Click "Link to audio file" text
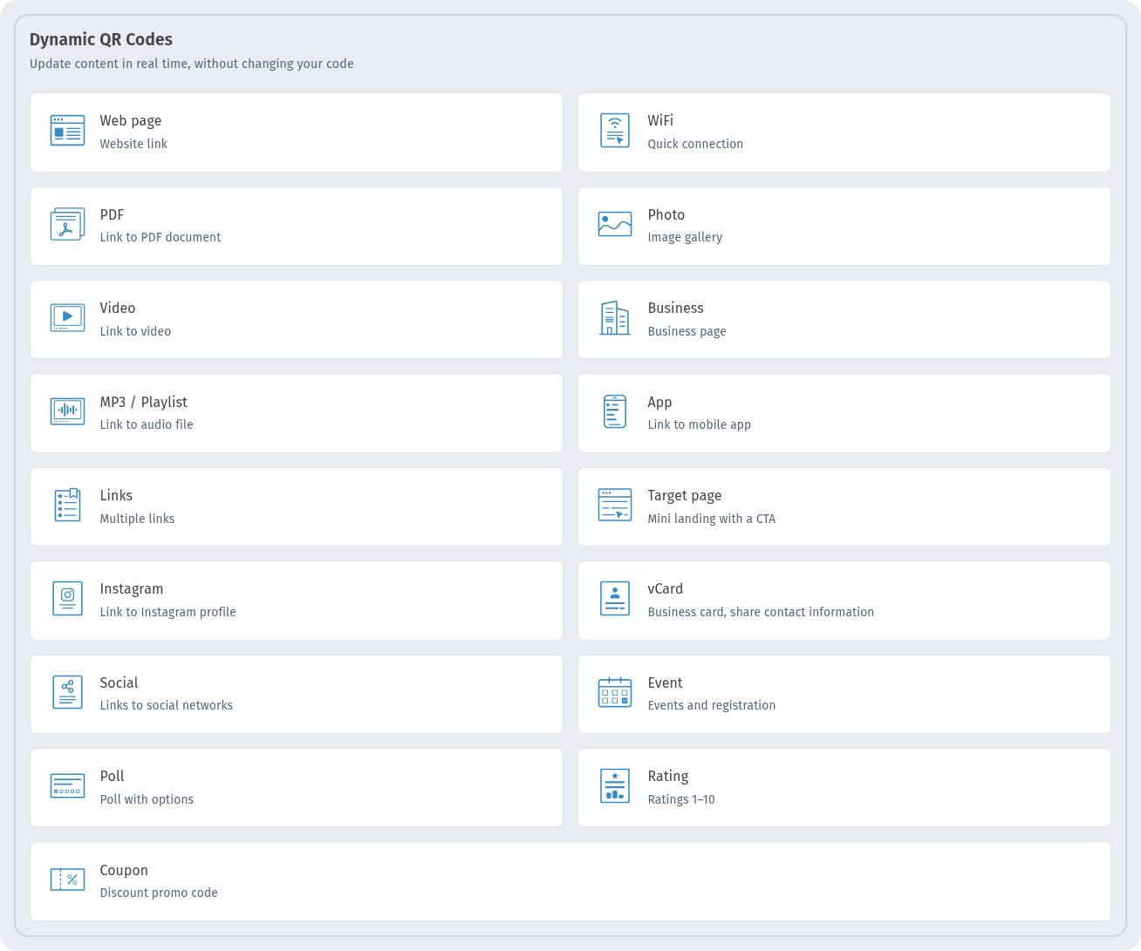This screenshot has height=951, width=1141. [147, 425]
